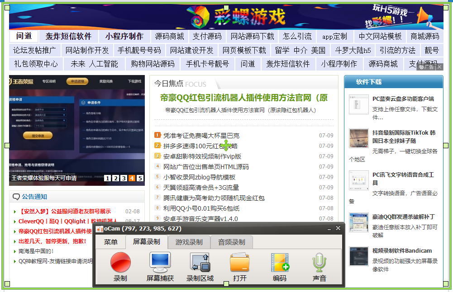Click the oCam app icon in its title bar

tap(100, 229)
